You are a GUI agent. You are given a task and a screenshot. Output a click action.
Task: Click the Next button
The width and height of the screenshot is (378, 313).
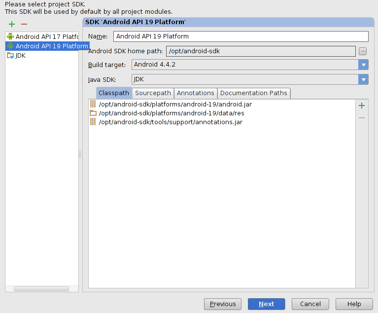tap(267, 304)
